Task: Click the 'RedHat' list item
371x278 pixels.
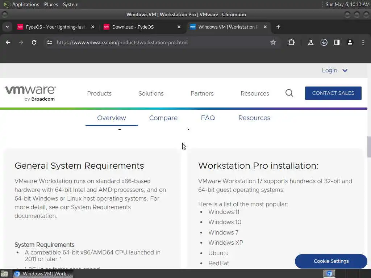Action: [x=218, y=263]
